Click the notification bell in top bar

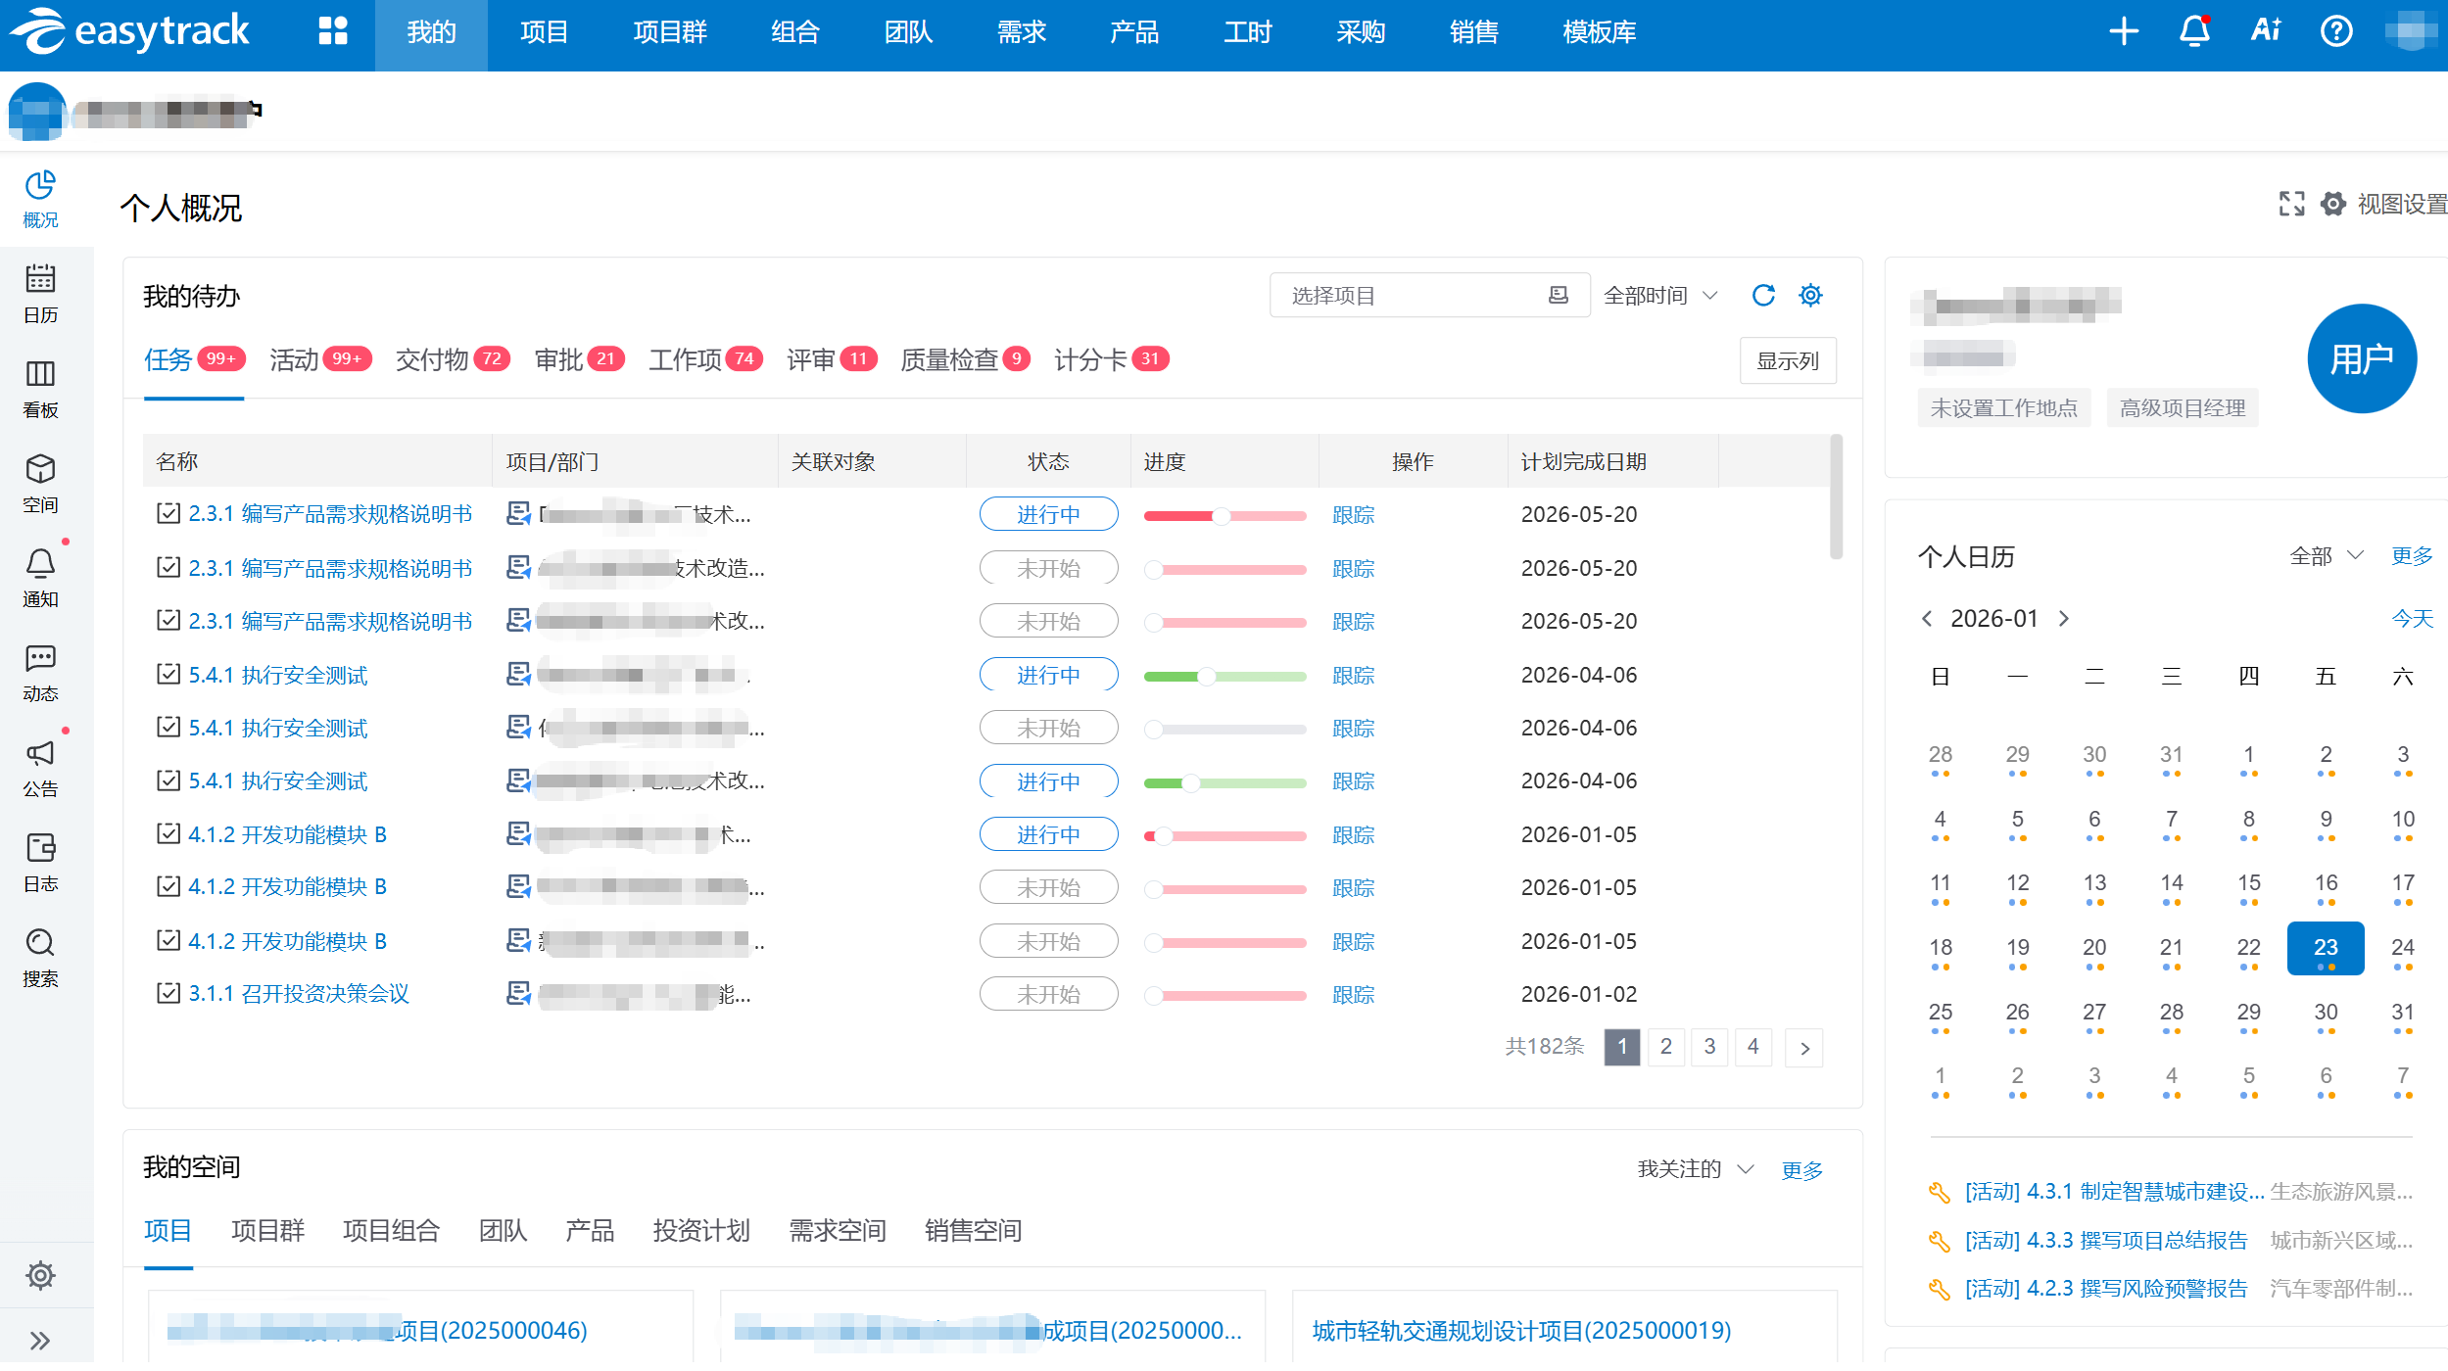[2194, 31]
